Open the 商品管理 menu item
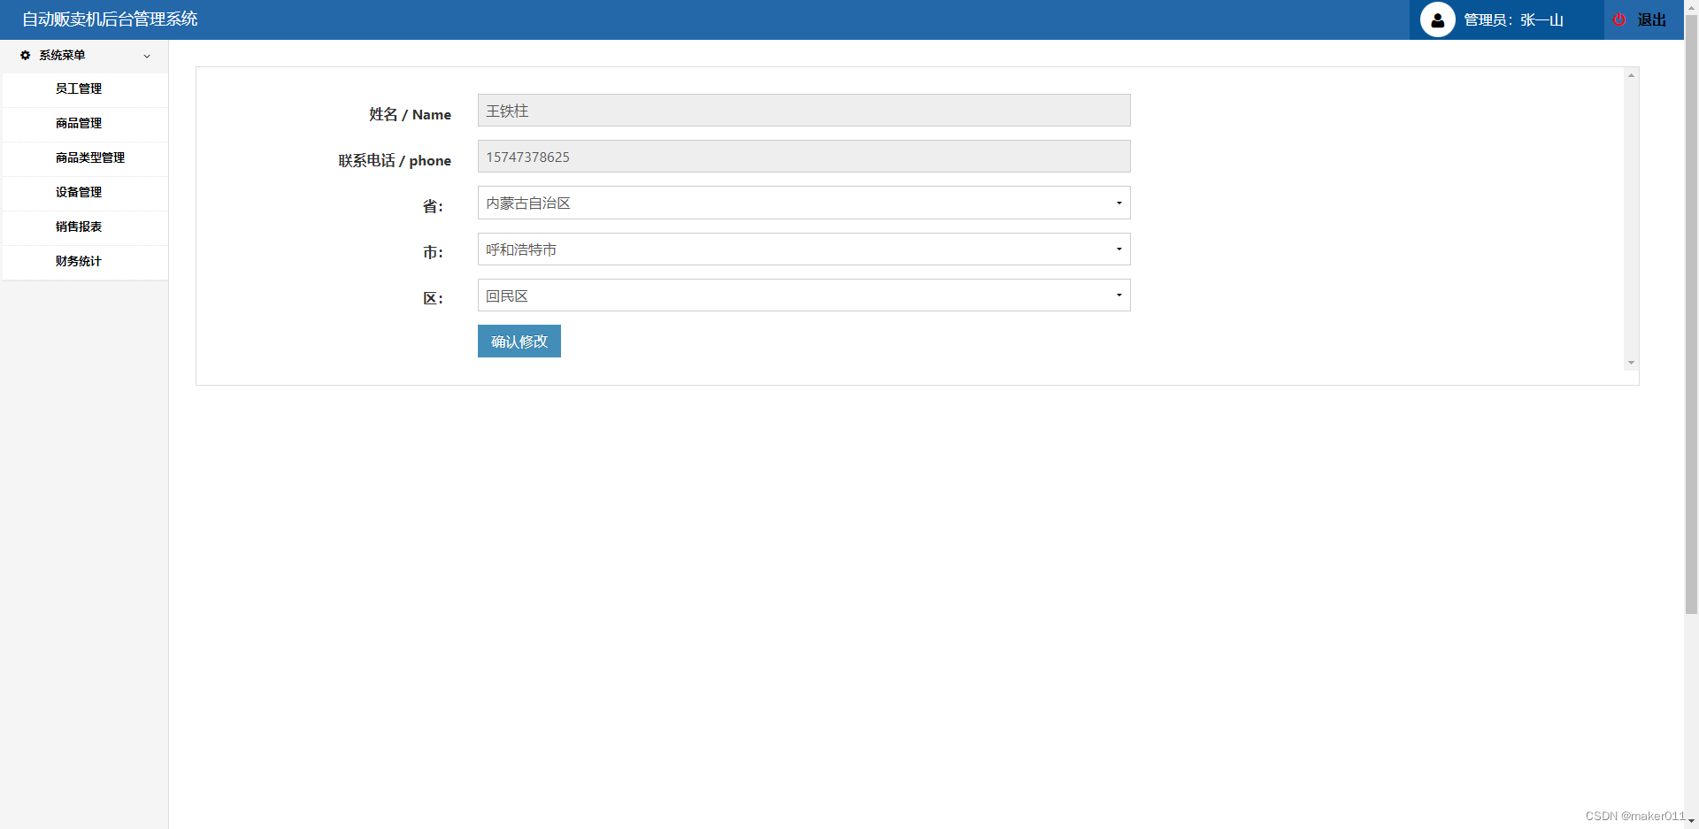1699x829 pixels. (85, 124)
